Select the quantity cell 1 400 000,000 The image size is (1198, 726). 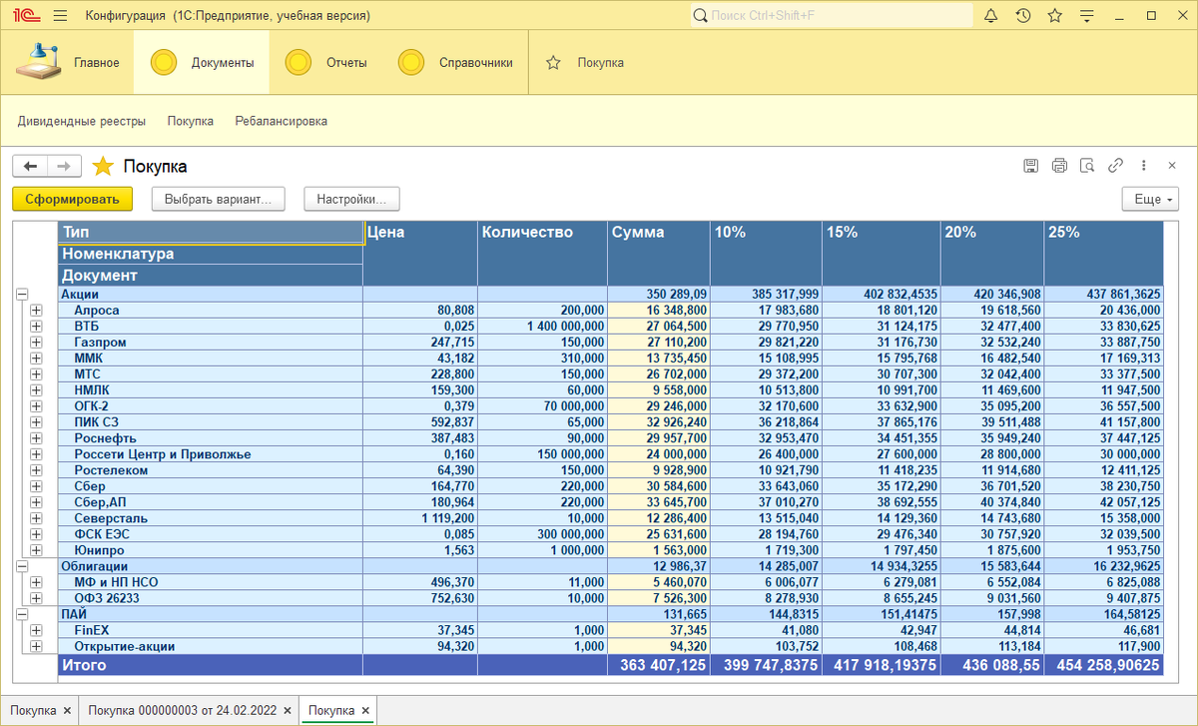click(542, 327)
